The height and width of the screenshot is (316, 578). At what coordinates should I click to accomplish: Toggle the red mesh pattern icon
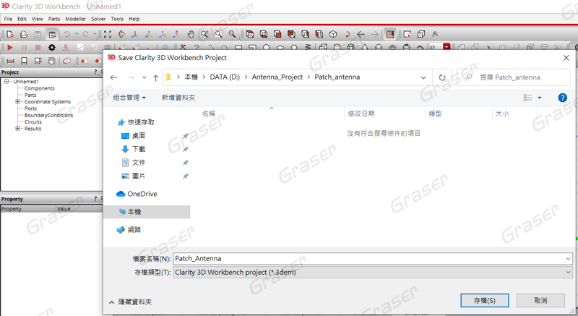point(390,34)
